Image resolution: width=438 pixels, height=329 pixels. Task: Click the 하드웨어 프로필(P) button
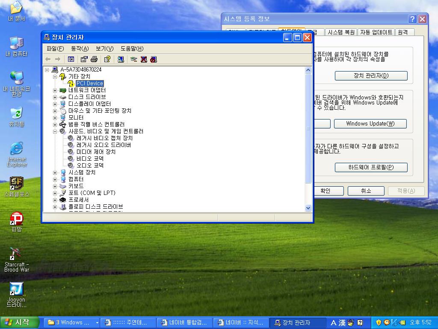(x=371, y=167)
